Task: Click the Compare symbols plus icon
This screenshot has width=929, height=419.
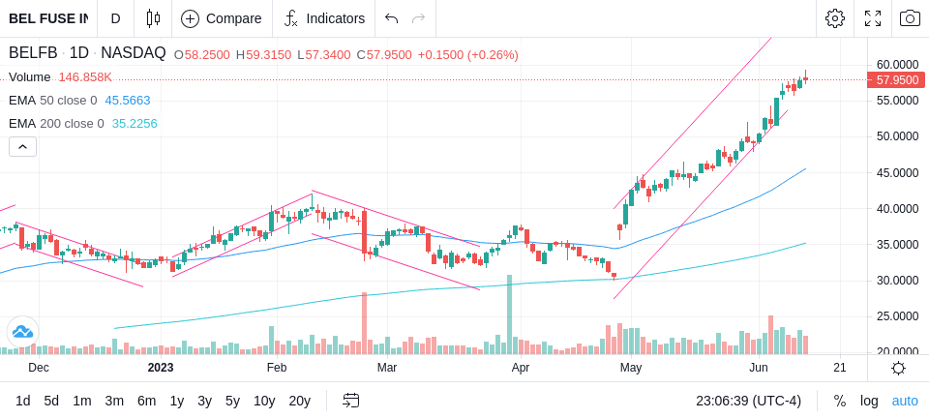Action: tap(190, 19)
